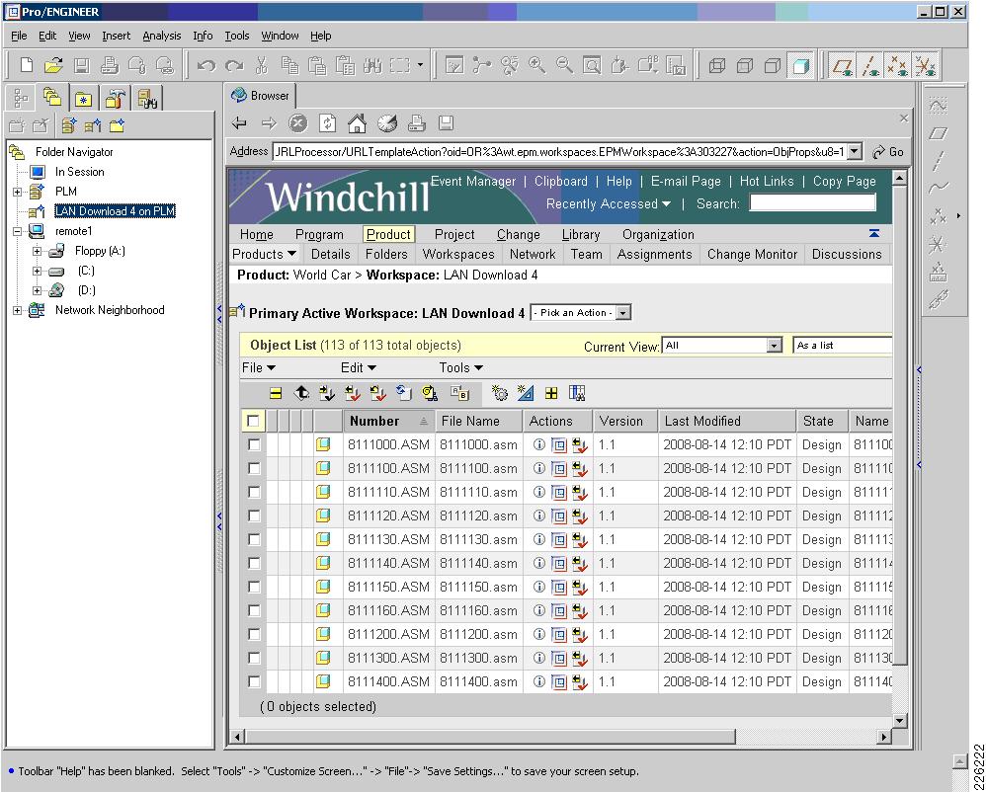The height and width of the screenshot is (792, 986).
Task: Click the Clipboard link
Action: point(561,182)
